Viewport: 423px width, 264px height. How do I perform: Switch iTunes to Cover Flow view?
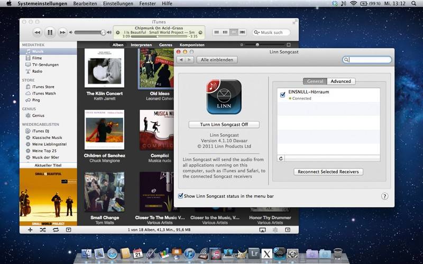tap(242, 32)
